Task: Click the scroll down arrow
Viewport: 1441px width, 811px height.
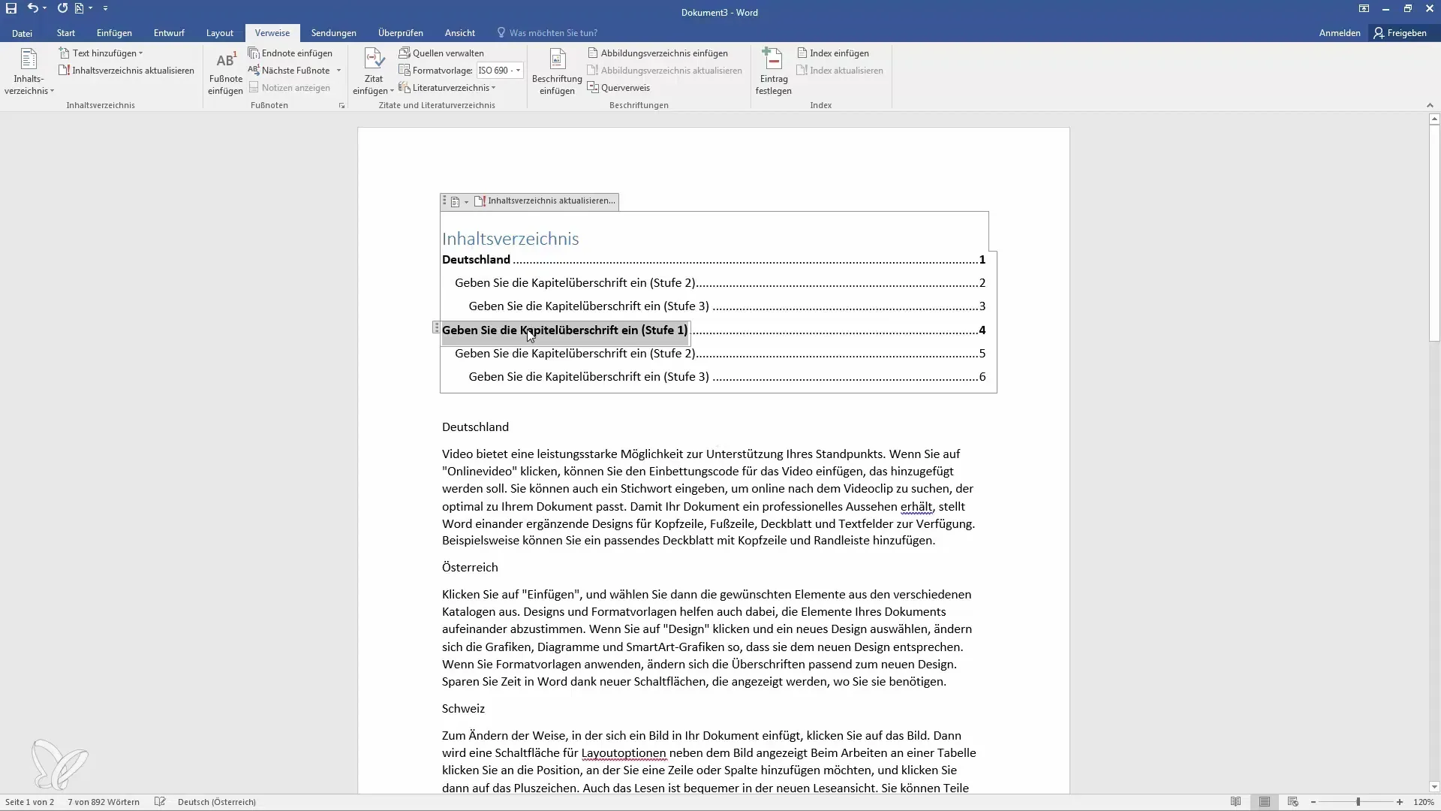Action: pyautogui.click(x=1434, y=787)
